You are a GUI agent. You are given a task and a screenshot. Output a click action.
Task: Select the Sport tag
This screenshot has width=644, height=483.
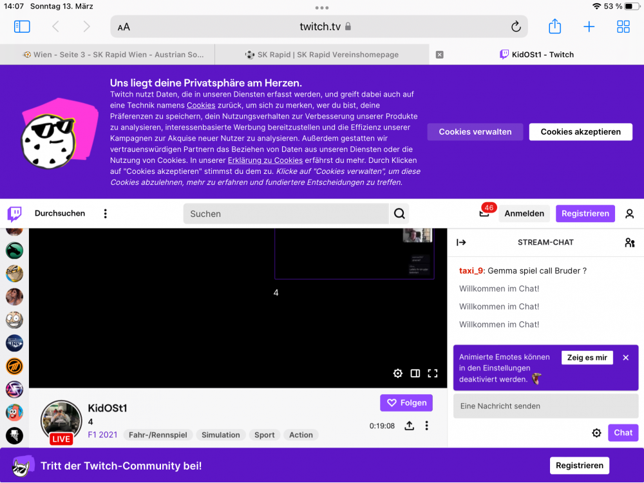tap(265, 435)
